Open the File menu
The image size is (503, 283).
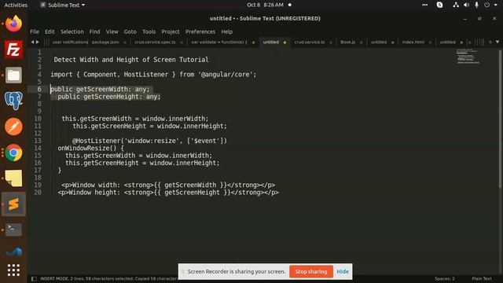[35, 31]
